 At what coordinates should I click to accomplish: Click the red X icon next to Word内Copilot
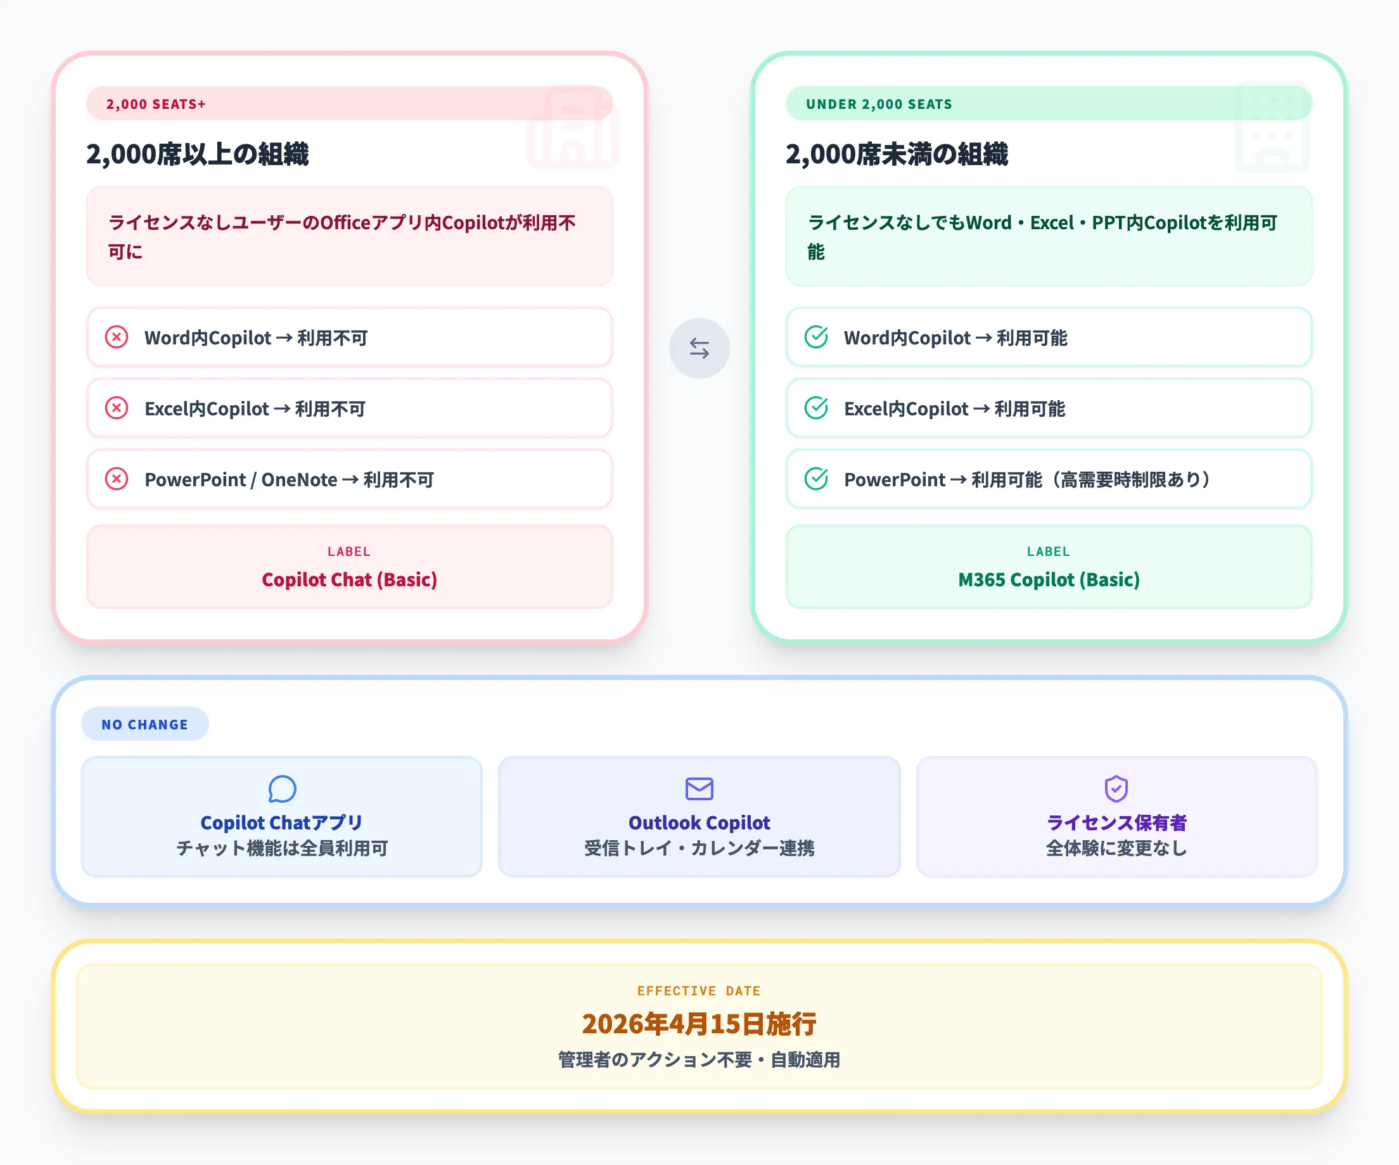coord(117,338)
